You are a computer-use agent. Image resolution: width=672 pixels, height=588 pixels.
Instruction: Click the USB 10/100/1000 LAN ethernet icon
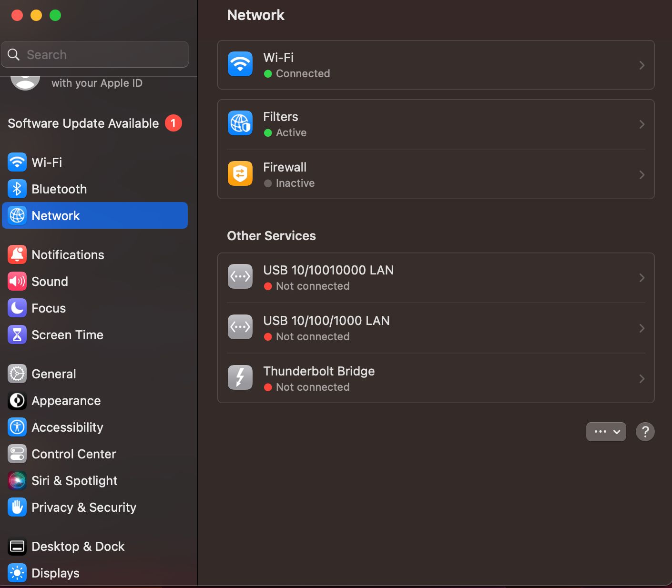pos(240,327)
